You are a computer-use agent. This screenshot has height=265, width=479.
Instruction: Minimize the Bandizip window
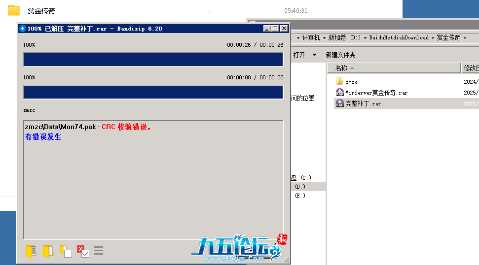pos(267,29)
